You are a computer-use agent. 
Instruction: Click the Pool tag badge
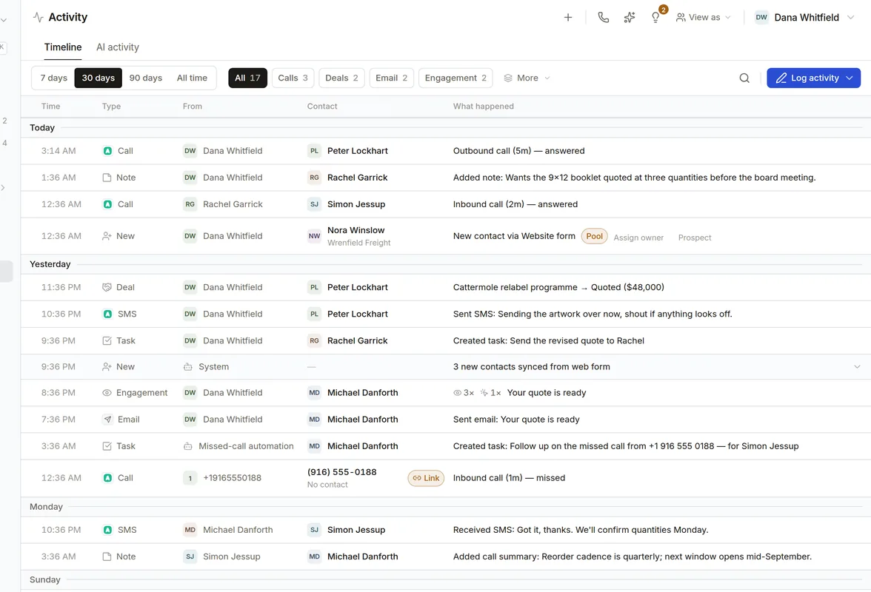594,236
